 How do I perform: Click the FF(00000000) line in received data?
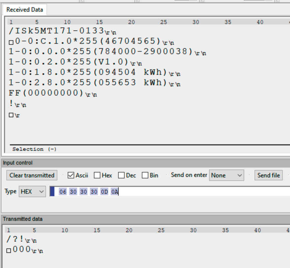(46, 93)
